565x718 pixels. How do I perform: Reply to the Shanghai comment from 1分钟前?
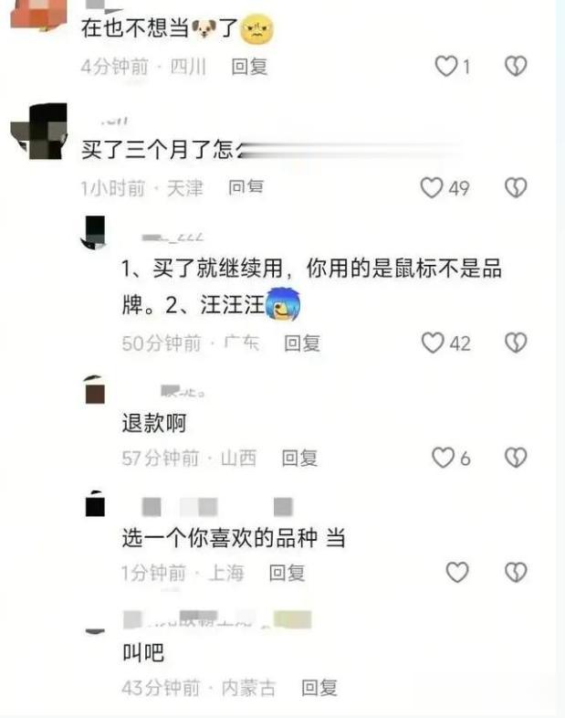pos(287,573)
